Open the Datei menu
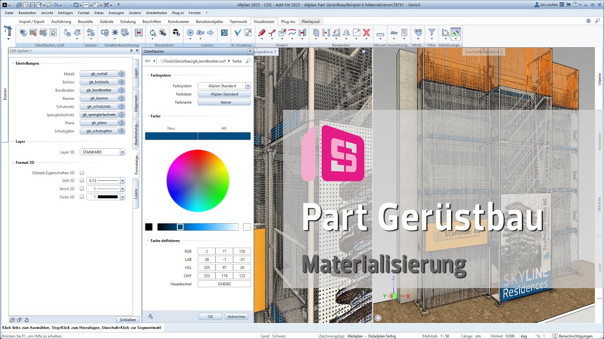The width and height of the screenshot is (604, 339). tap(9, 13)
